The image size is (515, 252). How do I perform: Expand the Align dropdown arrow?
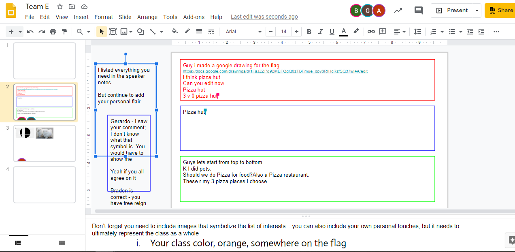[x=404, y=32]
